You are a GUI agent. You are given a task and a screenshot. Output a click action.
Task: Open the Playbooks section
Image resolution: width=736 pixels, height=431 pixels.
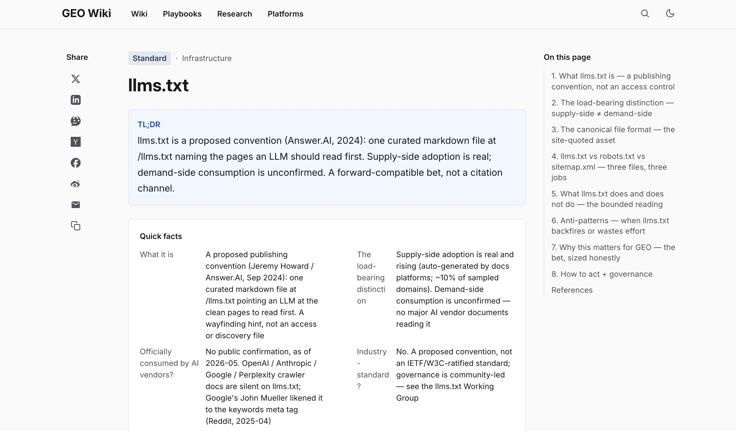pyautogui.click(x=182, y=14)
